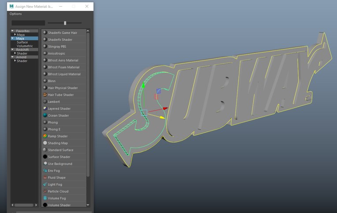
Task: Select the Blinn material icon
Action: (x=45, y=81)
